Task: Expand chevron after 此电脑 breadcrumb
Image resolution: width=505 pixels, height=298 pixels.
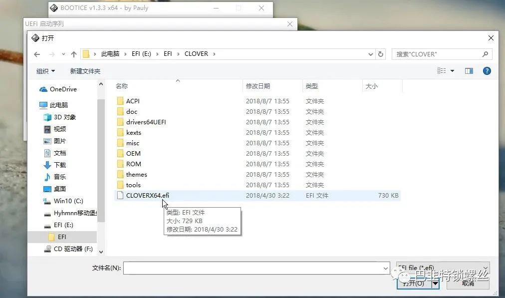Action: [125, 54]
